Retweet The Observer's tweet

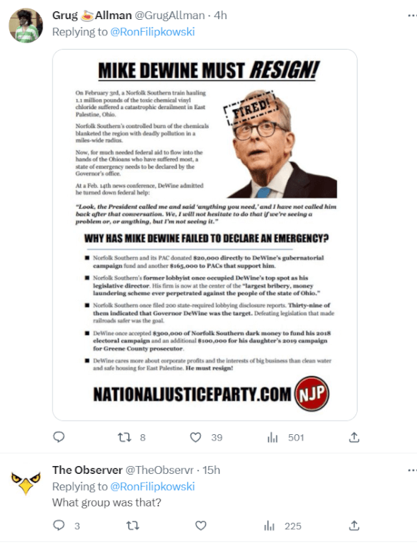133,526
